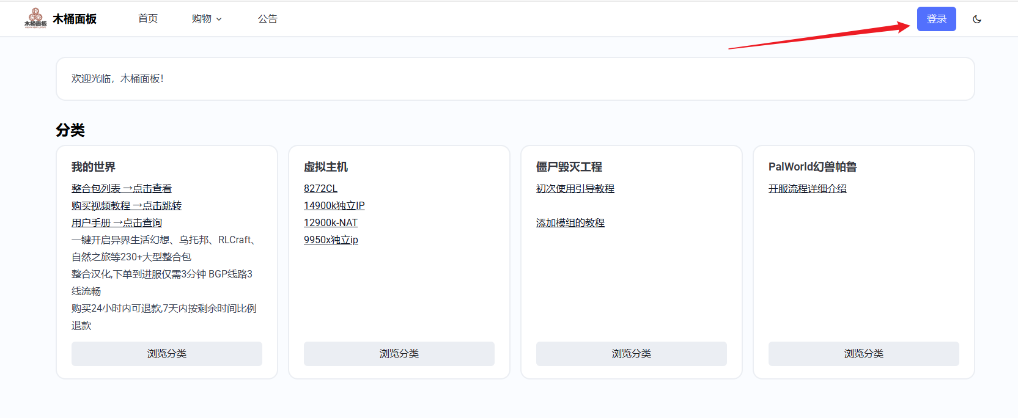1018x418 pixels.
Task: Open the 14900k独立IP link
Action: coord(334,206)
